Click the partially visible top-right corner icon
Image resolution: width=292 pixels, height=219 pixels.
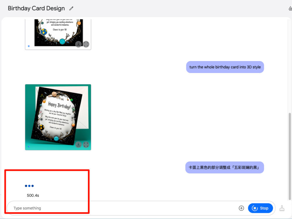(x=290, y=8)
